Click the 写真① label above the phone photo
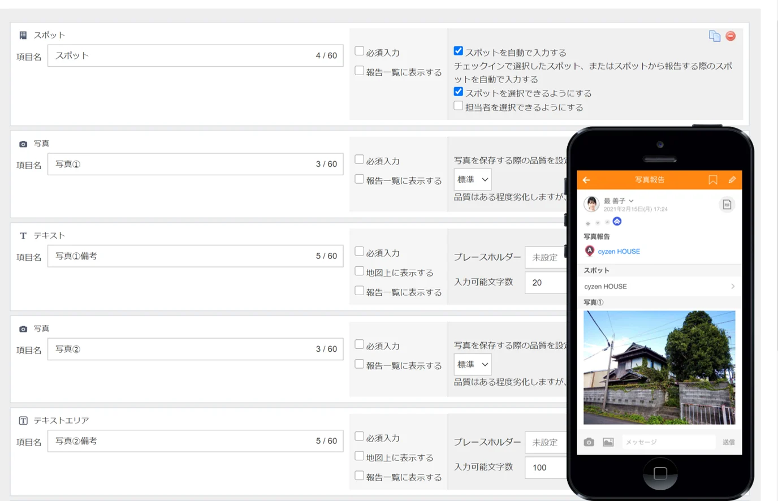The height and width of the screenshot is (501, 778). (594, 303)
